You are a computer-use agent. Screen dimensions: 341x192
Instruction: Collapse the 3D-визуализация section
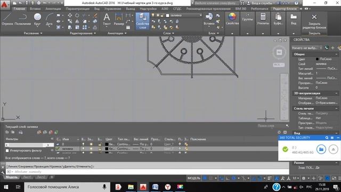336,93
